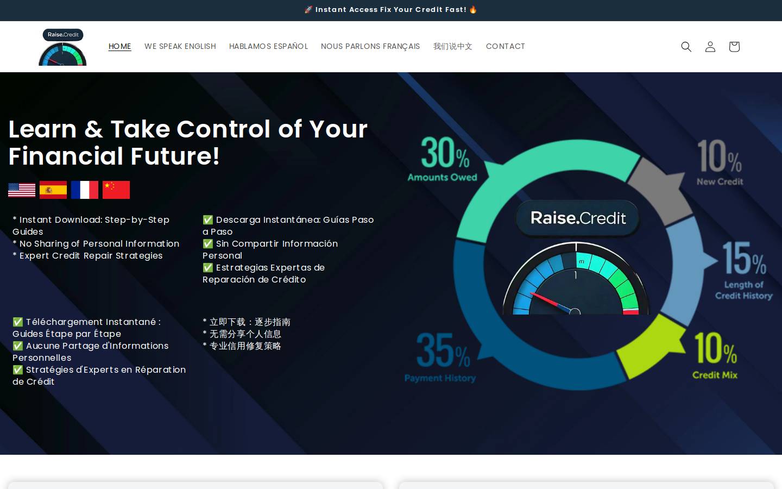Screen dimensions: 782x489
Task: Click the 10% New Credit label
Action: coord(720,162)
